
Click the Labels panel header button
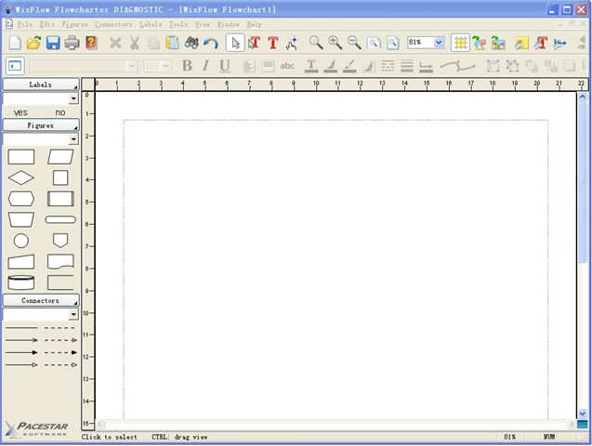(x=41, y=85)
